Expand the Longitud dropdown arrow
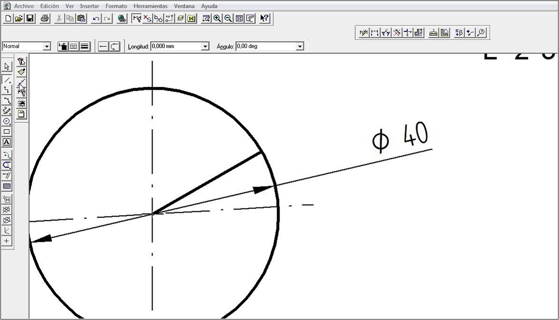Screen dimensions: 559x320 tap(205, 46)
